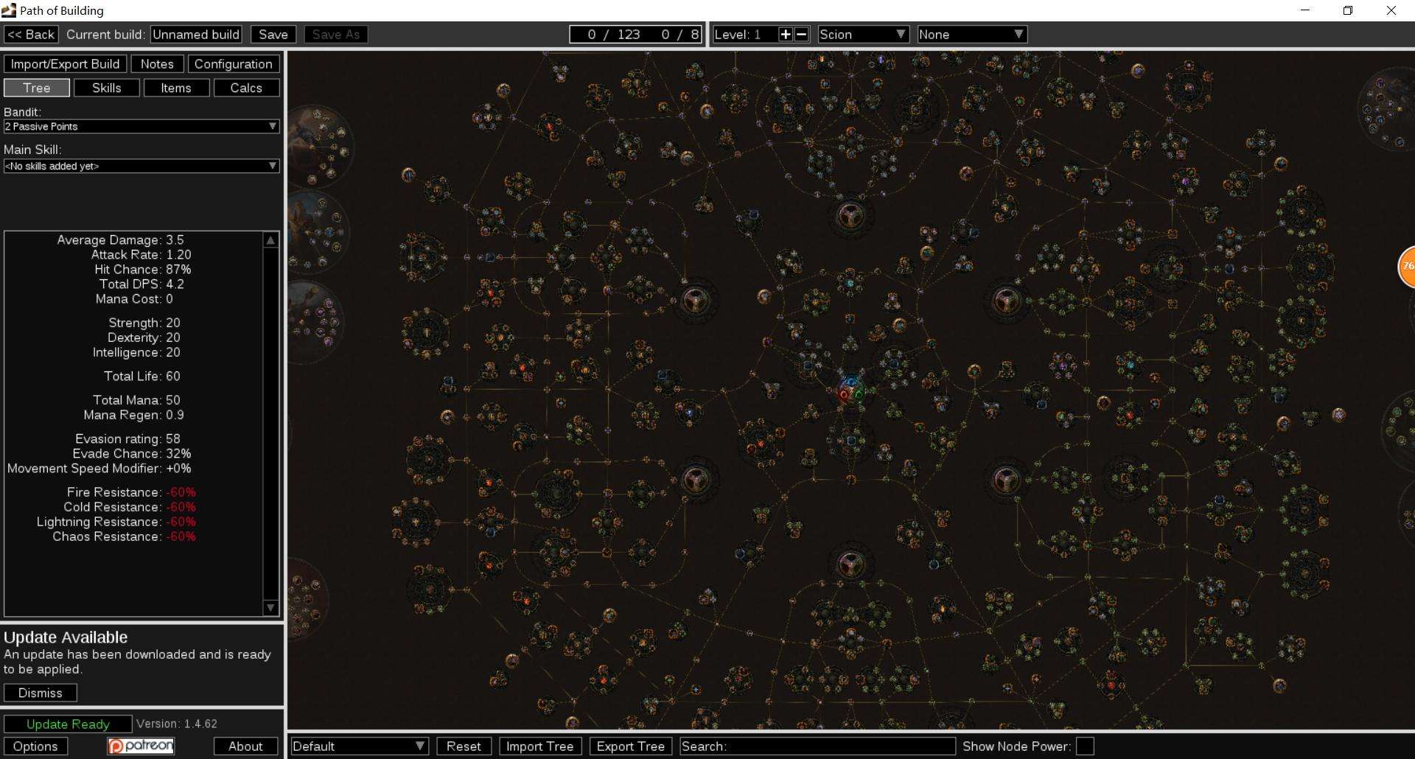Dismiss the update notification
This screenshot has width=1415, height=759.
coord(41,693)
